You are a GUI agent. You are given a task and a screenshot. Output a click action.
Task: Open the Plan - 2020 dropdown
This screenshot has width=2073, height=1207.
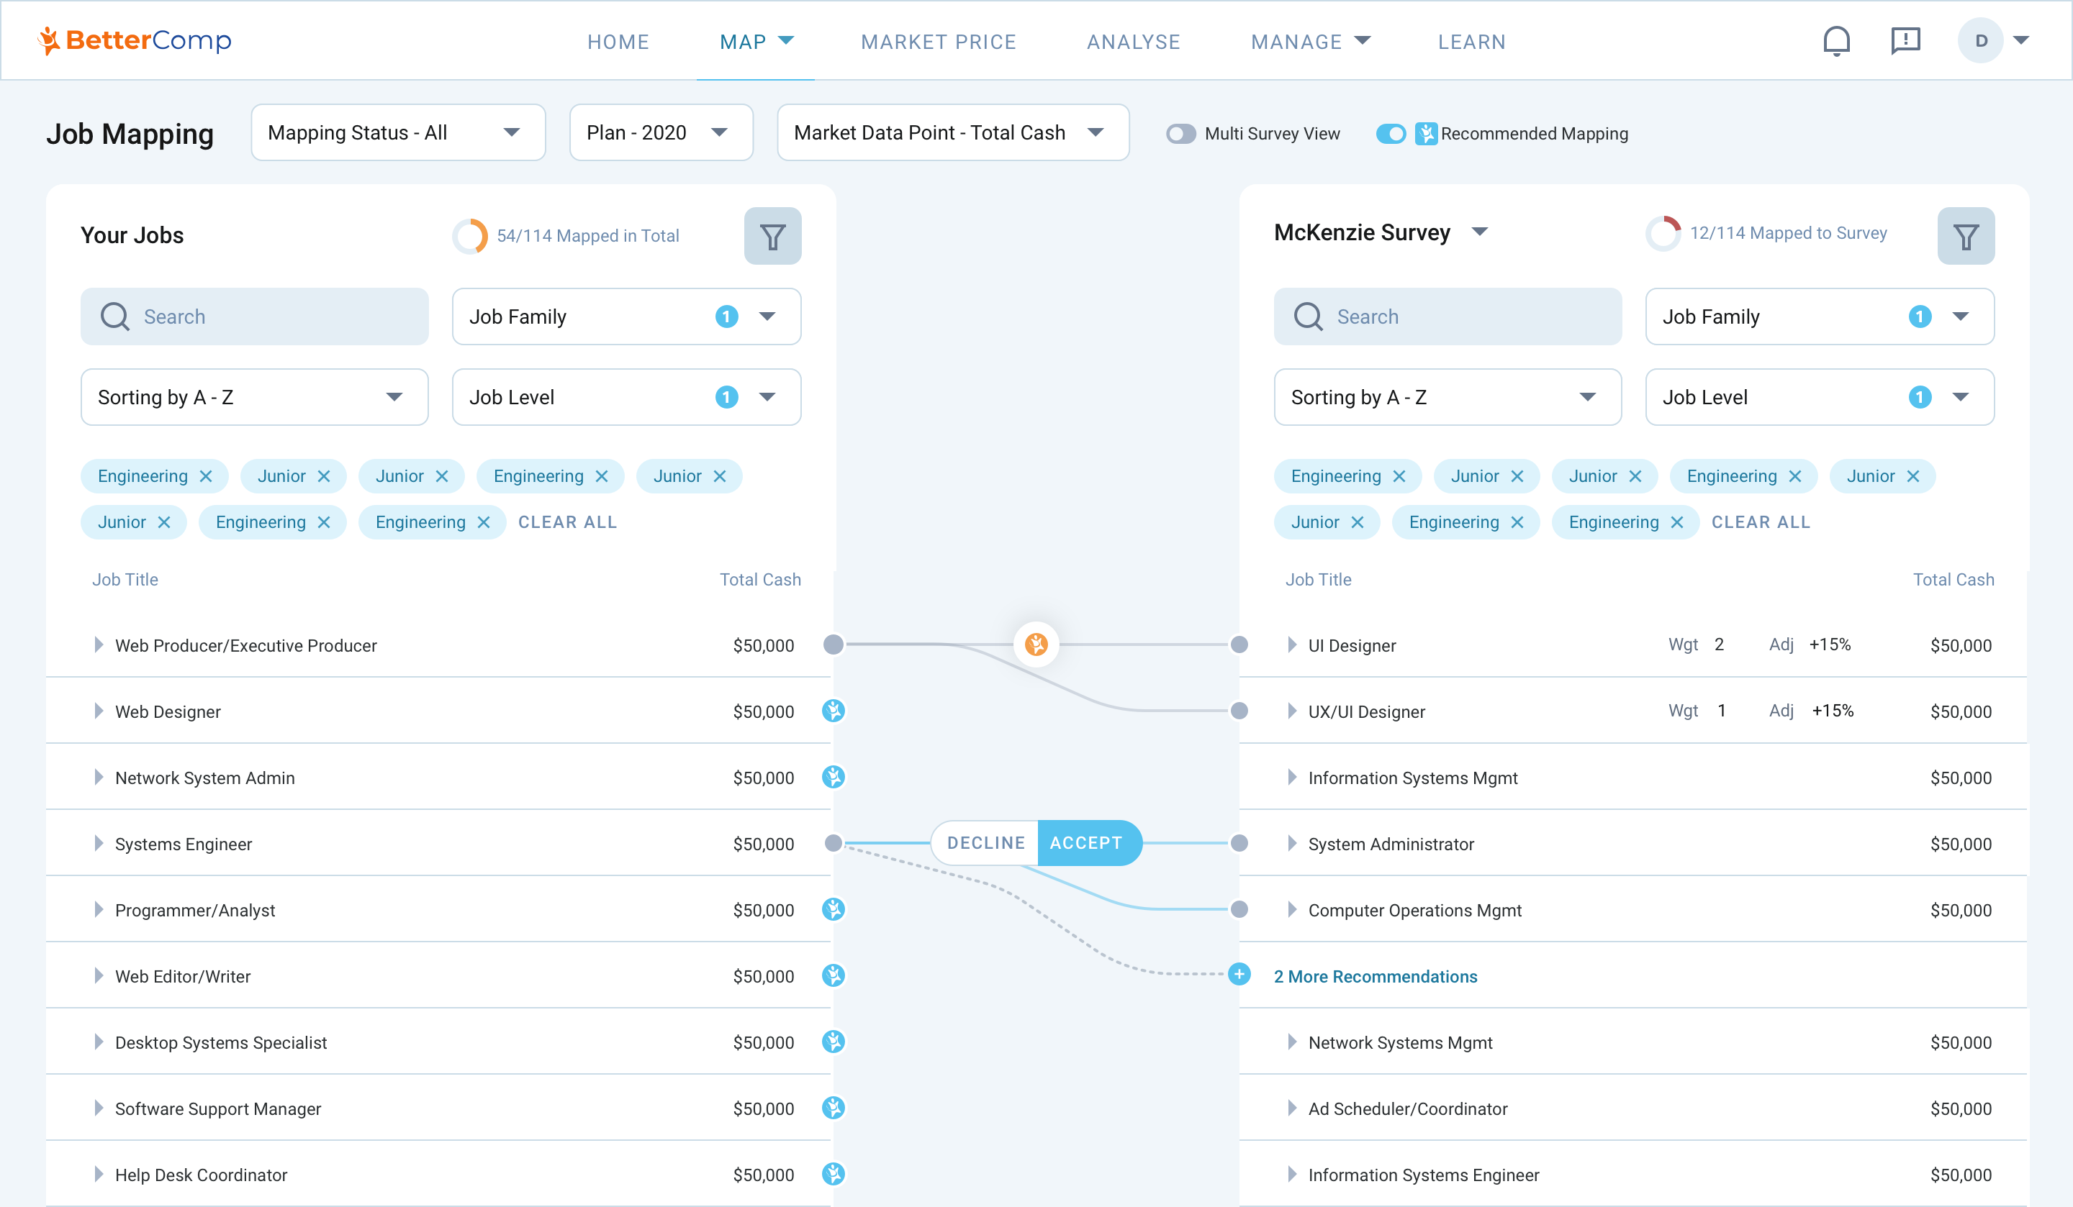pos(661,132)
